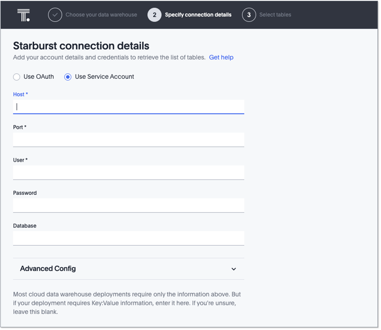Click the 'Database' field label
The height and width of the screenshot is (330, 381).
click(25, 226)
